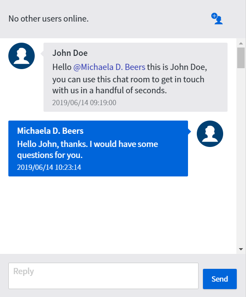Click the 'No other users online.' status
This screenshot has height=297, width=246.
[x=49, y=18]
